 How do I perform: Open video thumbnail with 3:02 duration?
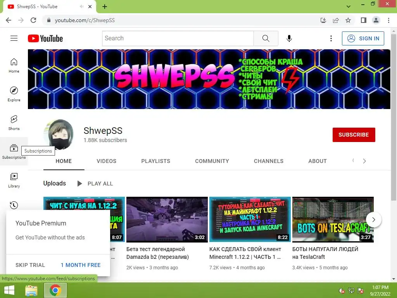167,220
